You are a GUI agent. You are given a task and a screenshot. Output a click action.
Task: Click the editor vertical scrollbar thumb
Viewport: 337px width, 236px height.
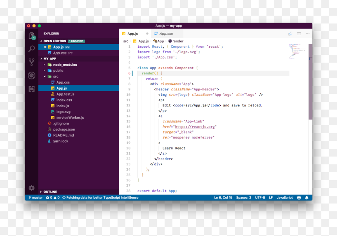(310, 81)
